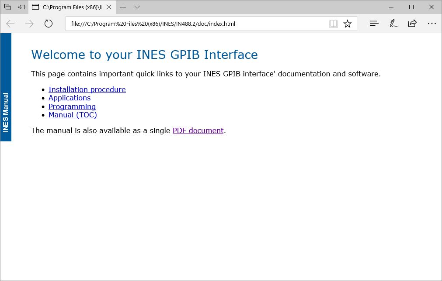
Task: Maximize the browser window
Action: (411, 7)
